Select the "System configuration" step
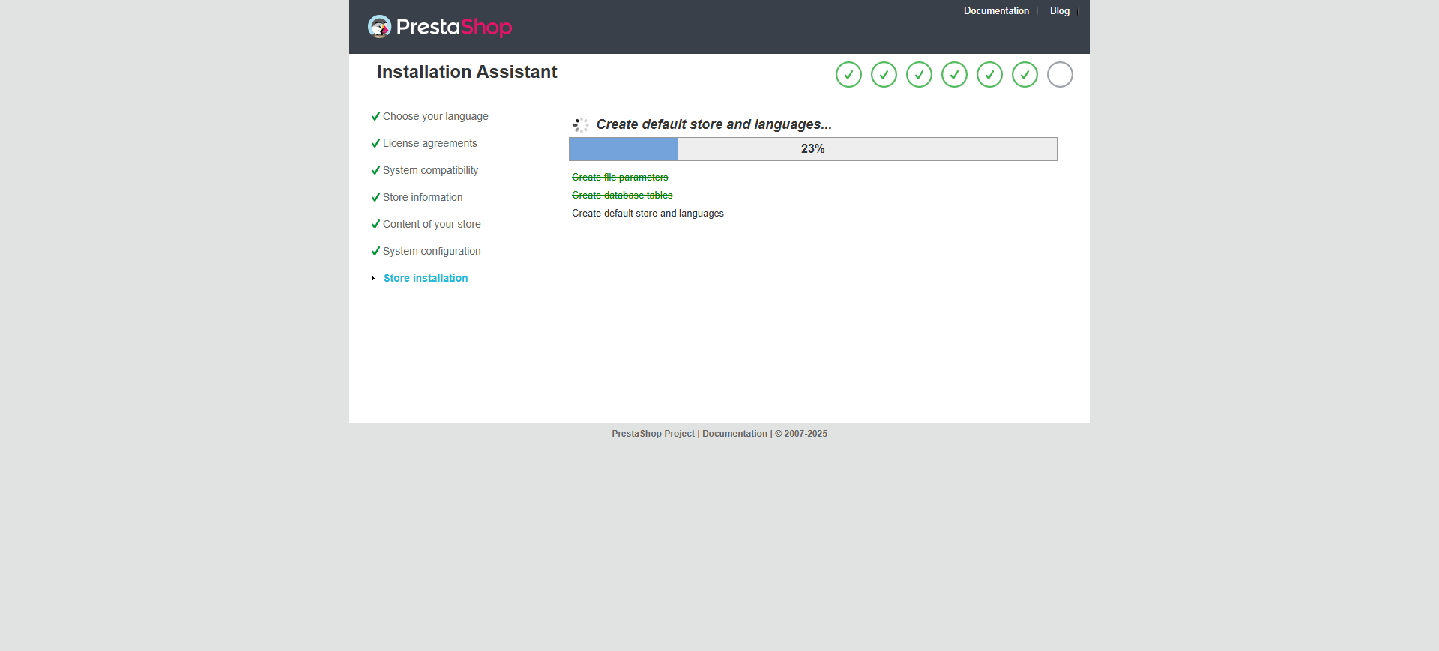This screenshot has height=651, width=1439. click(432, 252)
